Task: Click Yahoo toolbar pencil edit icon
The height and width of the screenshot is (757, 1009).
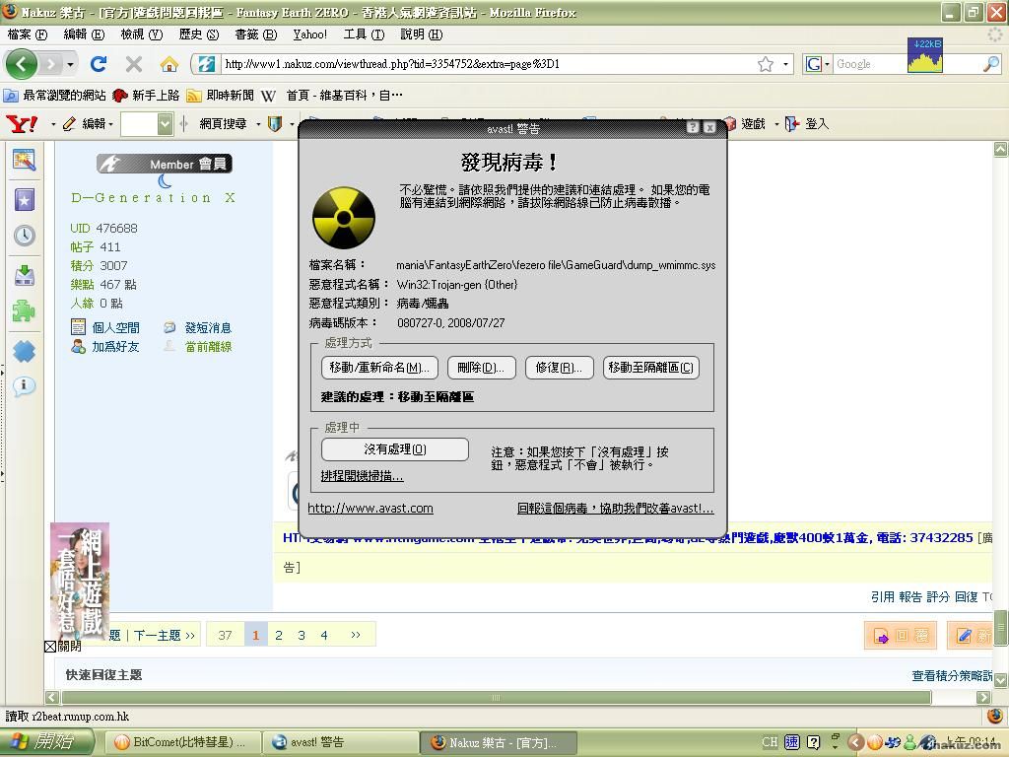Action: pyautogui.click(x=70, y=123)
